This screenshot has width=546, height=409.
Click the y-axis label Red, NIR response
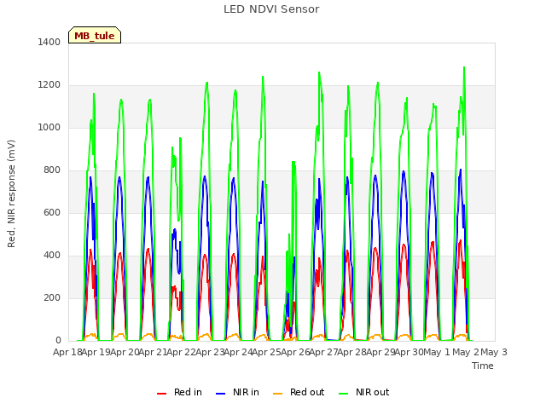click(11, 193)
